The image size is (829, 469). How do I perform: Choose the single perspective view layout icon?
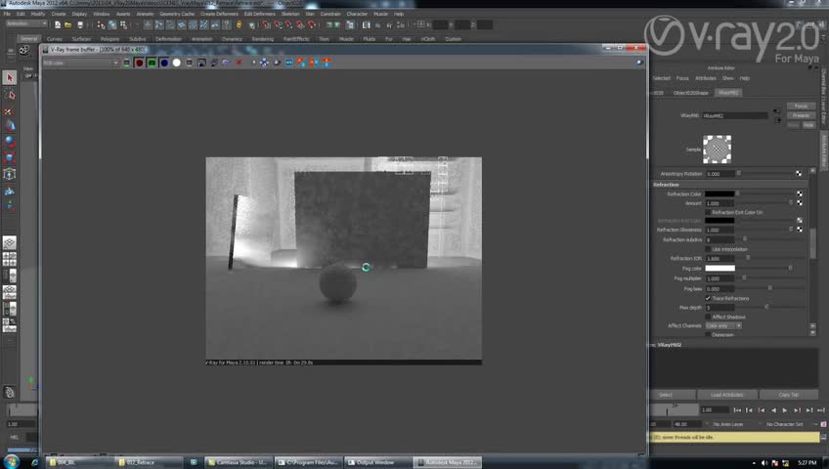pyautogui.click(x=10, y=243)
